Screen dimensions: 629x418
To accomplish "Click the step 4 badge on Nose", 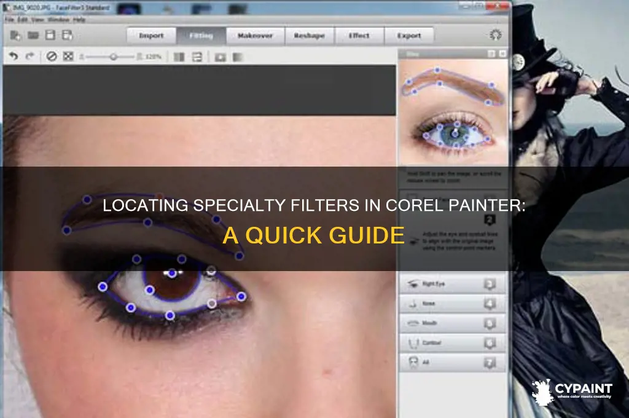I will pos(490,304).
